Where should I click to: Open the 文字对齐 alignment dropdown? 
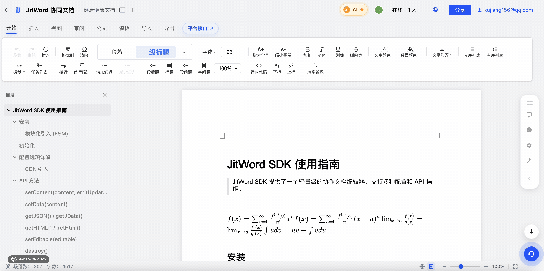pyautogui.click(x=442, y=52)
